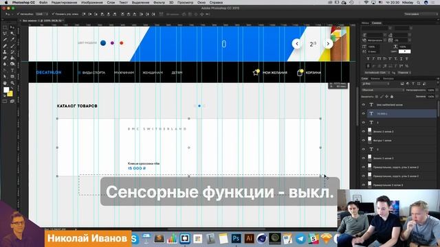Click the background color swatch
Screen dimensions: 440x247
click(x=10, y=94)
